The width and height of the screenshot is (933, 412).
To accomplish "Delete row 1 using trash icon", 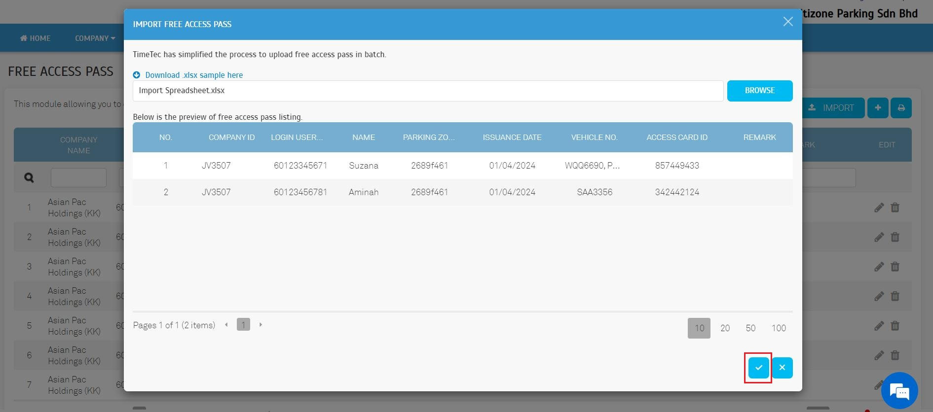I will (x=895, y=207).
